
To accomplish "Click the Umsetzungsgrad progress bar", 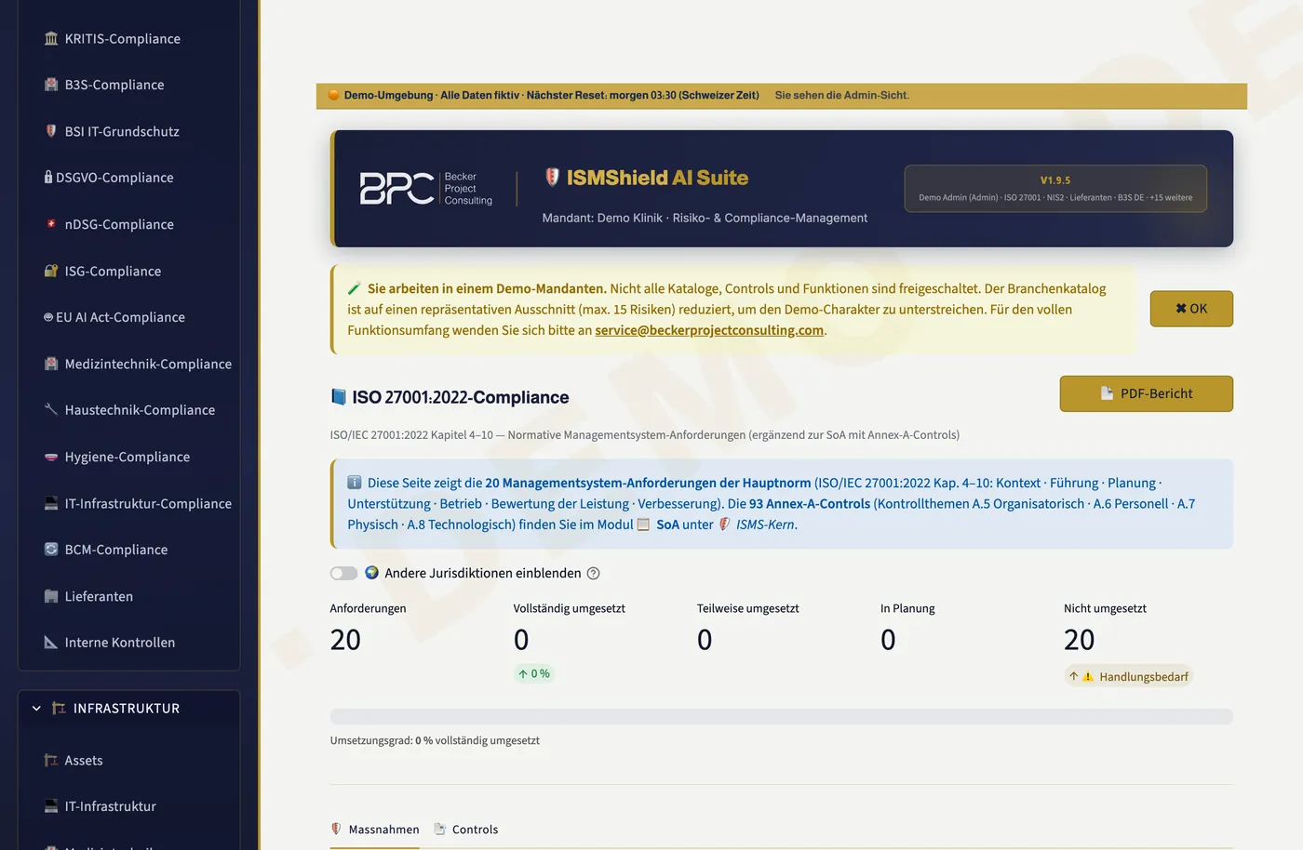I will pos(782,717).
